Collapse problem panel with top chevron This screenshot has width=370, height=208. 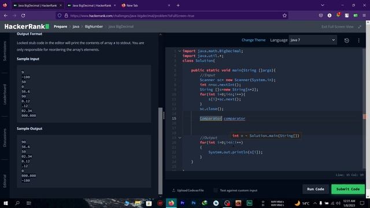click(x=161, y=35)
